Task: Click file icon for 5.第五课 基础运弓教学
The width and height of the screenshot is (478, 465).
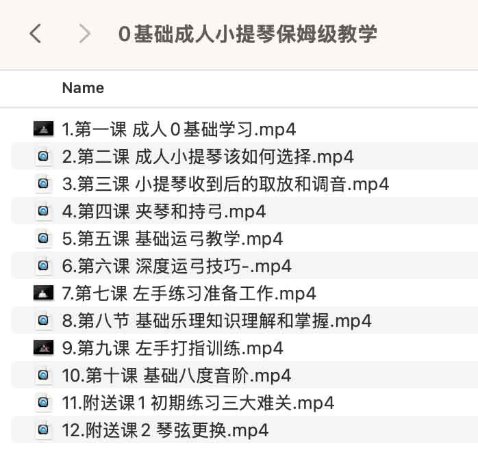Action: (x=43, y=239)
